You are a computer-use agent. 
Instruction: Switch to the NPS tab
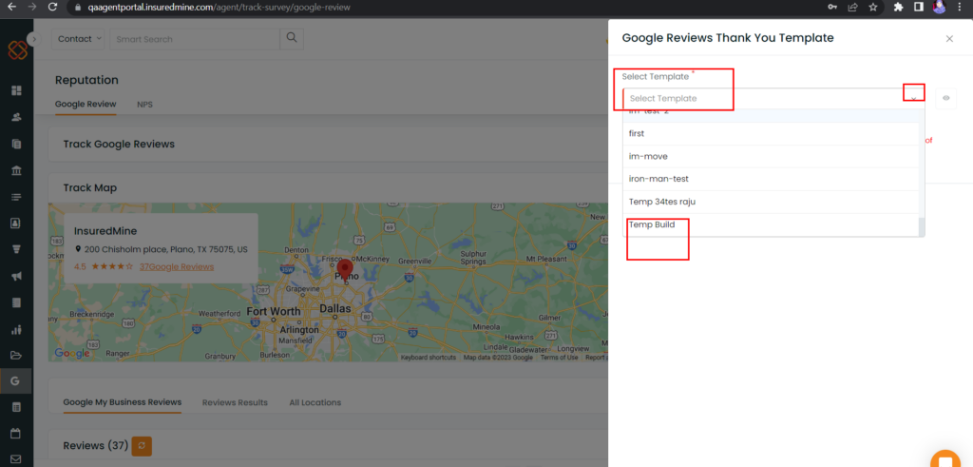click(144, 105)
